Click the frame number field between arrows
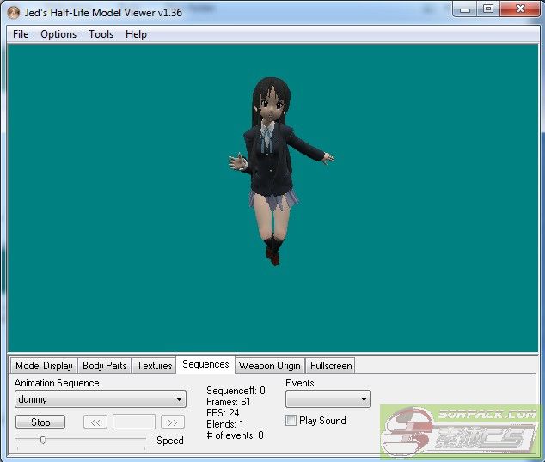The height and width of the screenshot is (462, 545). click(134, 422)
